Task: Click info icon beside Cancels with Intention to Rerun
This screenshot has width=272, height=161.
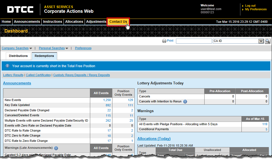Action: (x=185, y=102)
